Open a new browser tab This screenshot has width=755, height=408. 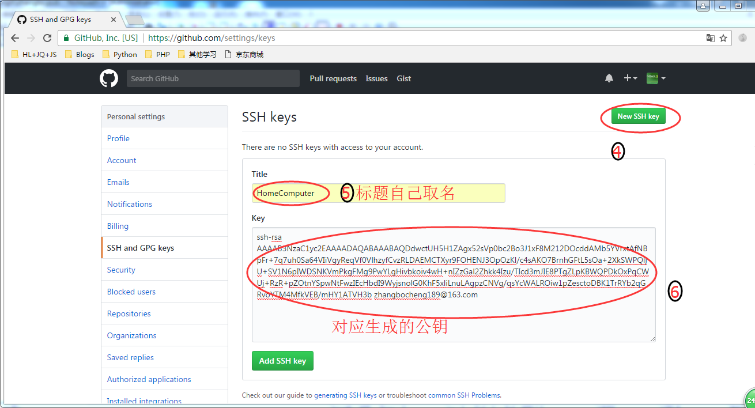135,20
